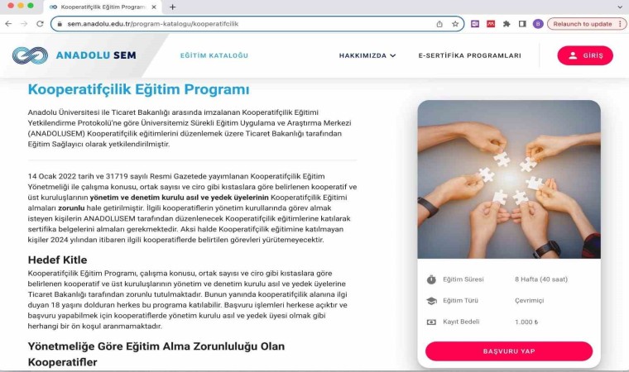Viewport: 629px width, 372px height.
Task: Open the purple profile avatar
Action: [537, 24]
